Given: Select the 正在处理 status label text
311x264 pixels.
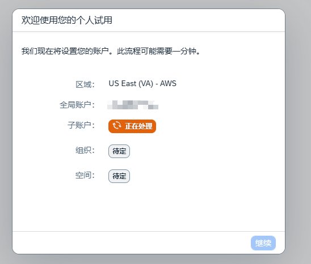Looking at the screenshot, I should coord(138,126).
